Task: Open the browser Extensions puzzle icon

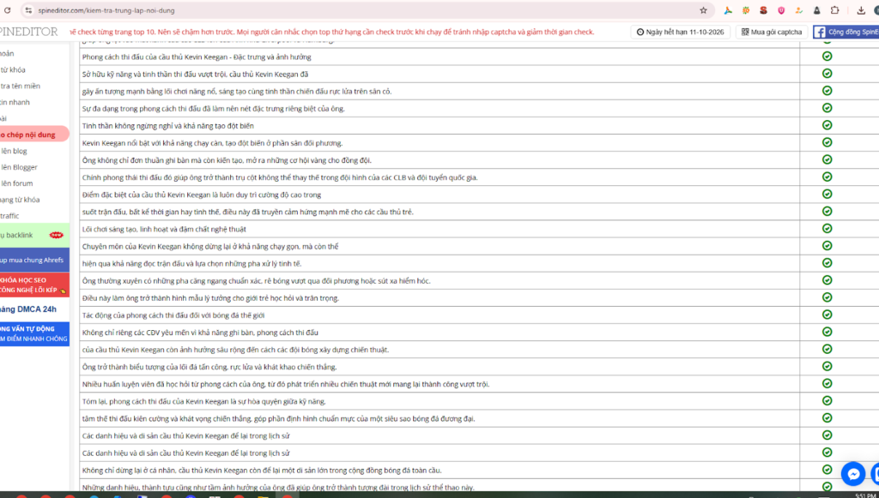Action: [835, 10]
